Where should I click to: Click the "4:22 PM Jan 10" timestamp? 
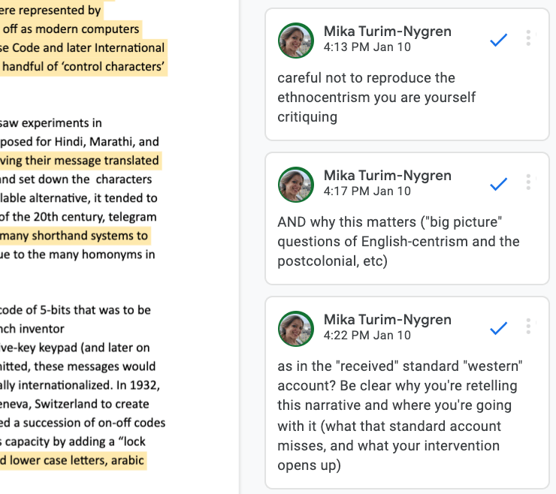(x=367, y=335)
